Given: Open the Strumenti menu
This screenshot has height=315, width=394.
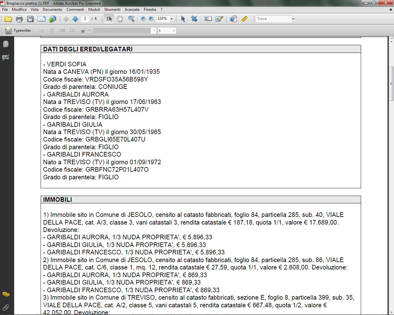Looking at the screenshot, I should pyautogui.click(x=112, y=10).
